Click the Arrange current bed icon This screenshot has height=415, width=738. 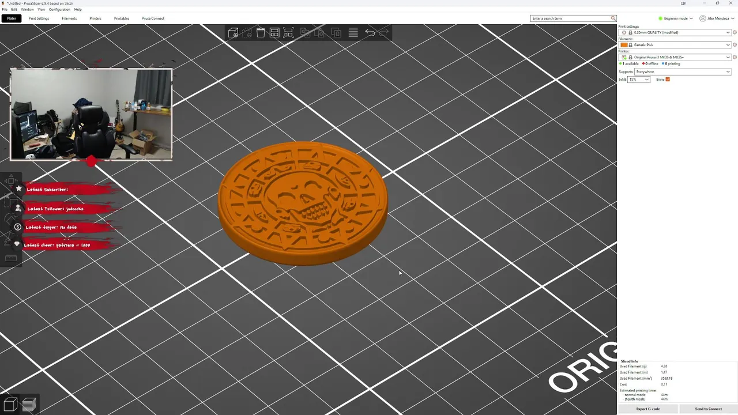pos(288,33)
